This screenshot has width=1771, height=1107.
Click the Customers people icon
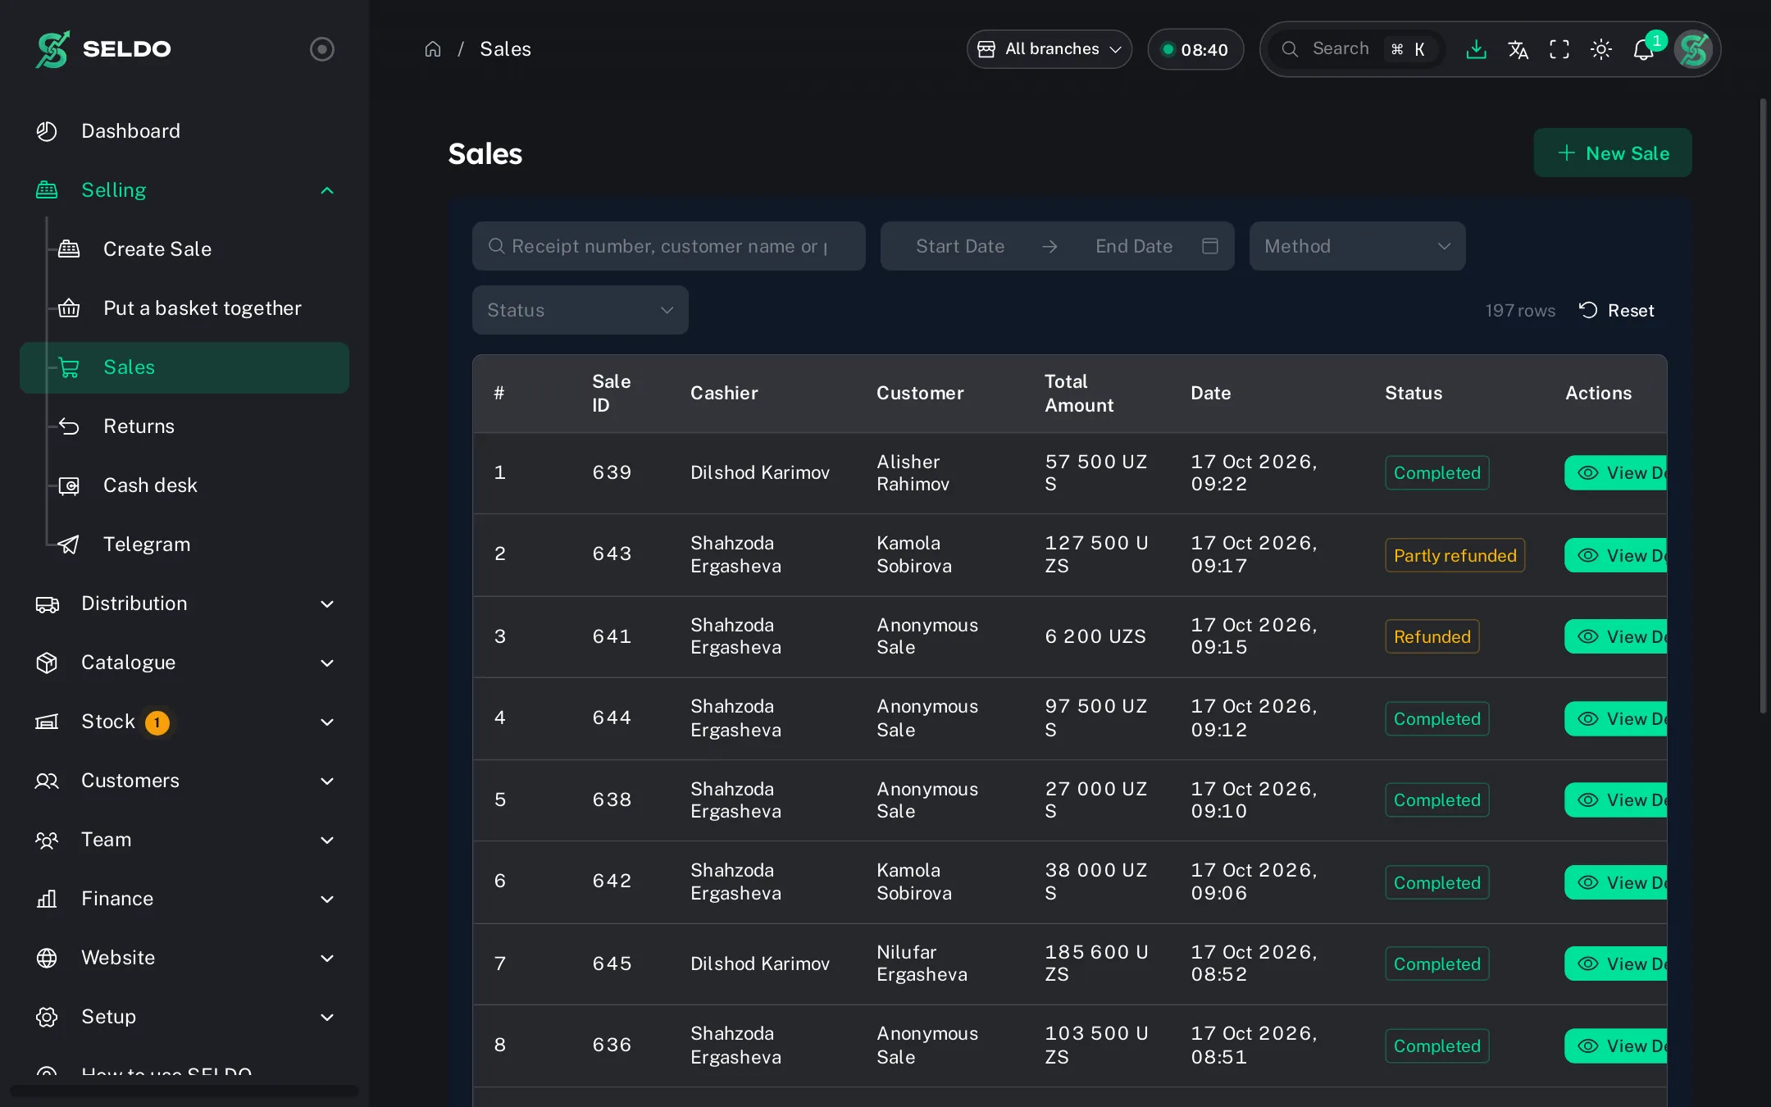47,781
